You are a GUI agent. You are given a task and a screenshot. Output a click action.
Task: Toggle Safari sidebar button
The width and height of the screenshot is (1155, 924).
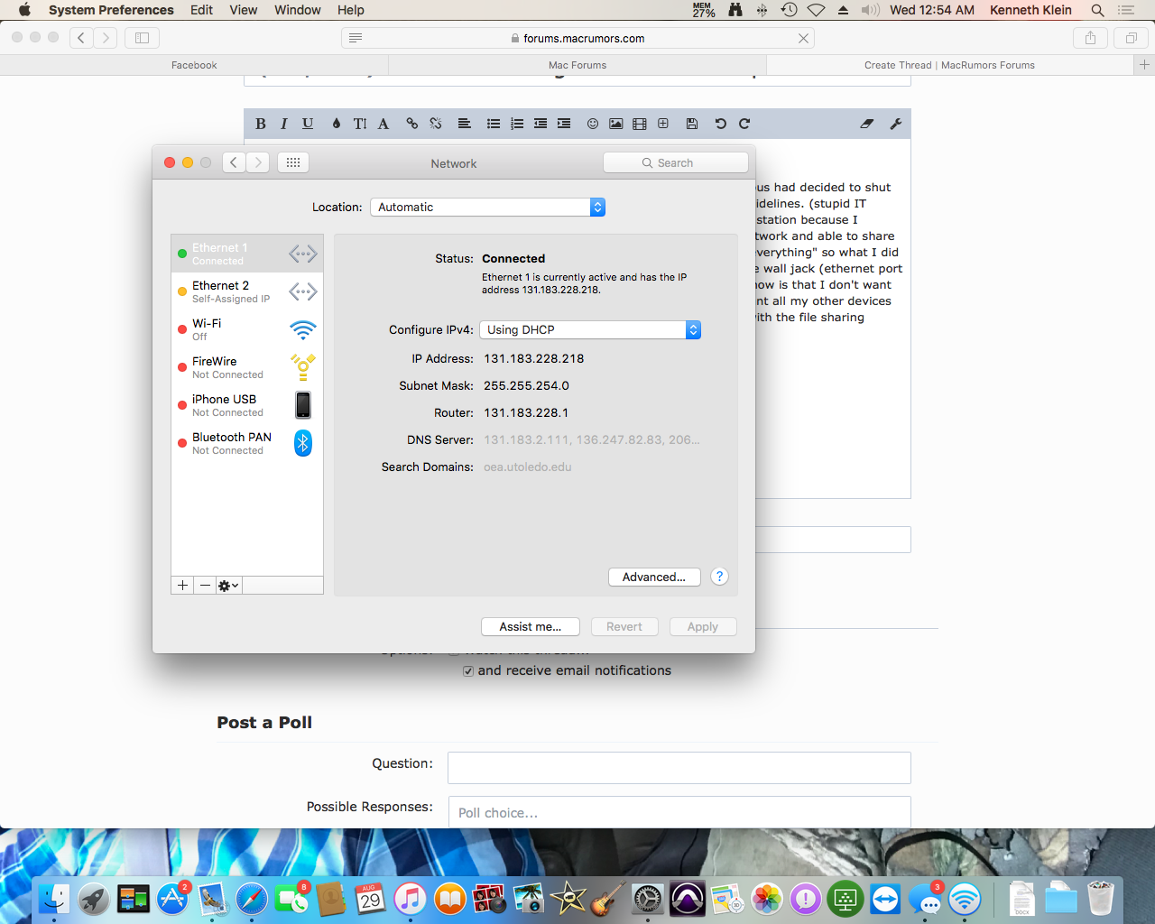142,38
